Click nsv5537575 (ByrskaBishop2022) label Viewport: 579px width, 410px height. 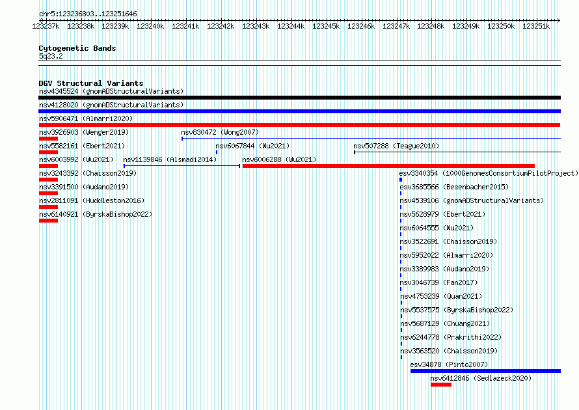tap(457, 310)
